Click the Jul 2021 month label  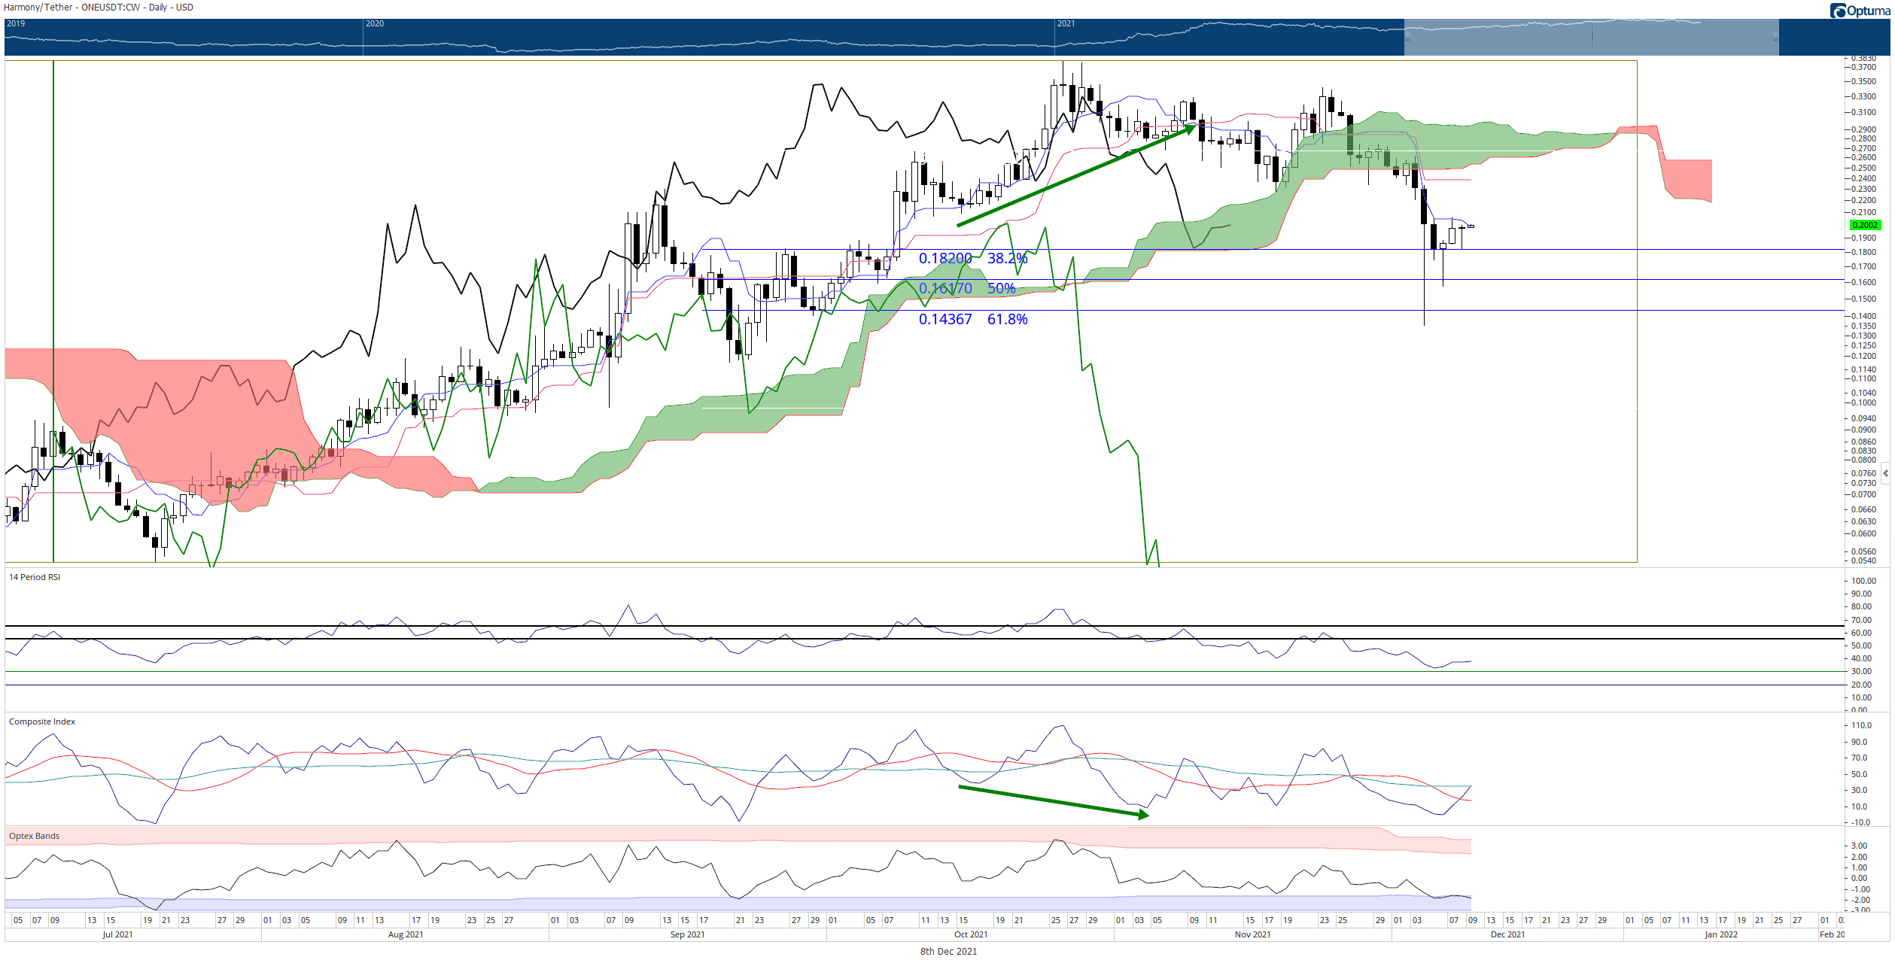point(117,934)
